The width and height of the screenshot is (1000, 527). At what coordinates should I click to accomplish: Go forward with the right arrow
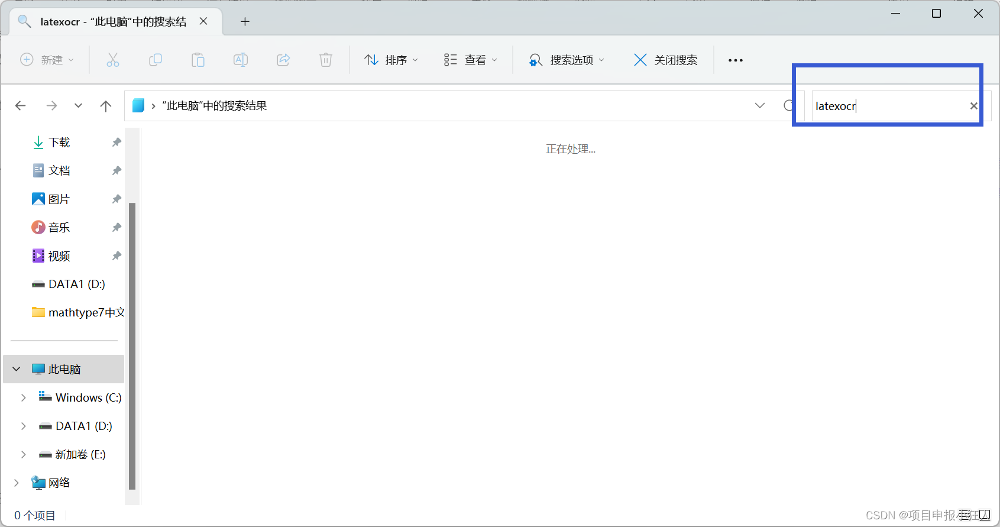pos(51,106)
